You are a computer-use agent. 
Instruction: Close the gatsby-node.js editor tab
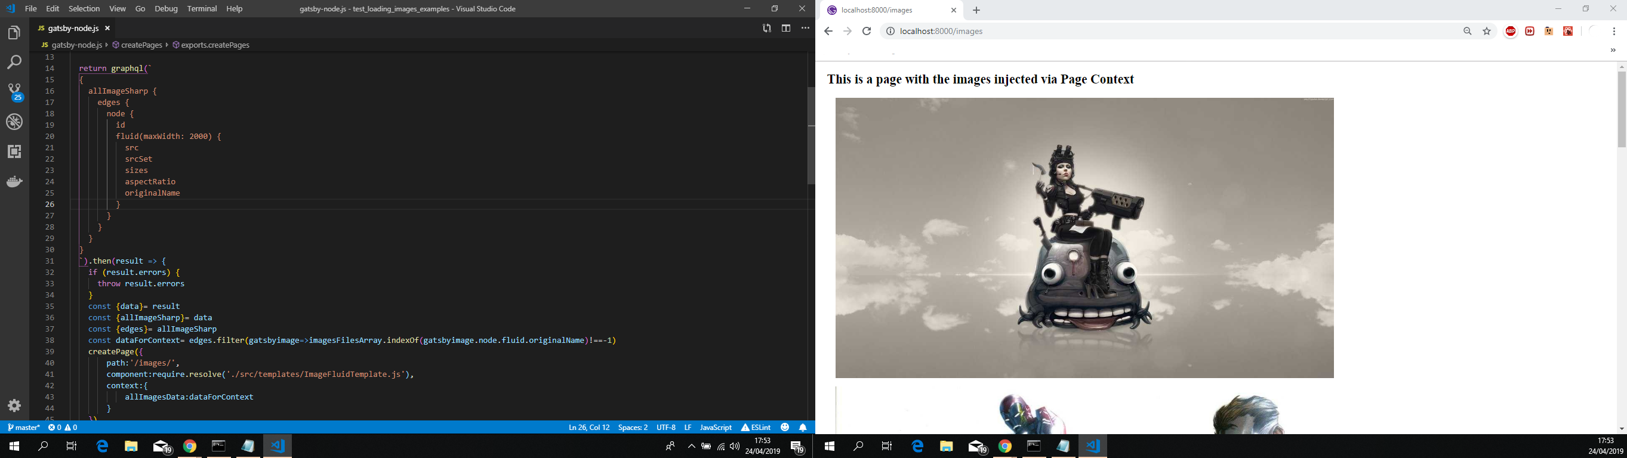pyautogui.click(x=107, y=29)
